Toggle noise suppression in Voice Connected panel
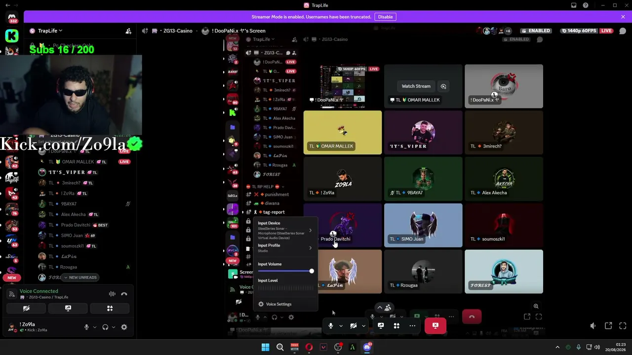Image resolution: width=632 pixels, height=355 pixels. pos(112,294)
